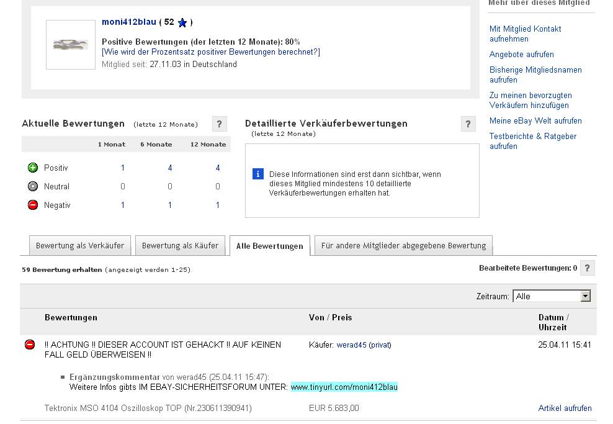The width and height of the screenshot is (613, 424).
Task: Click help icon next to Bearbeitete Bewertungen
Action: click(587, 268)
